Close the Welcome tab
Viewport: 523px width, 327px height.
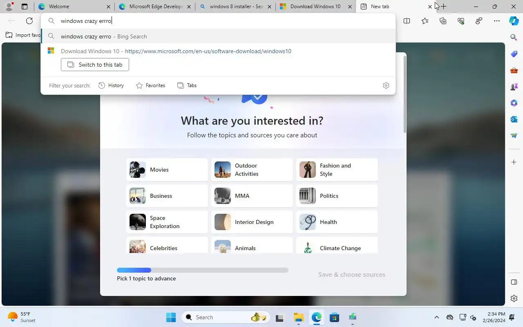108,7
